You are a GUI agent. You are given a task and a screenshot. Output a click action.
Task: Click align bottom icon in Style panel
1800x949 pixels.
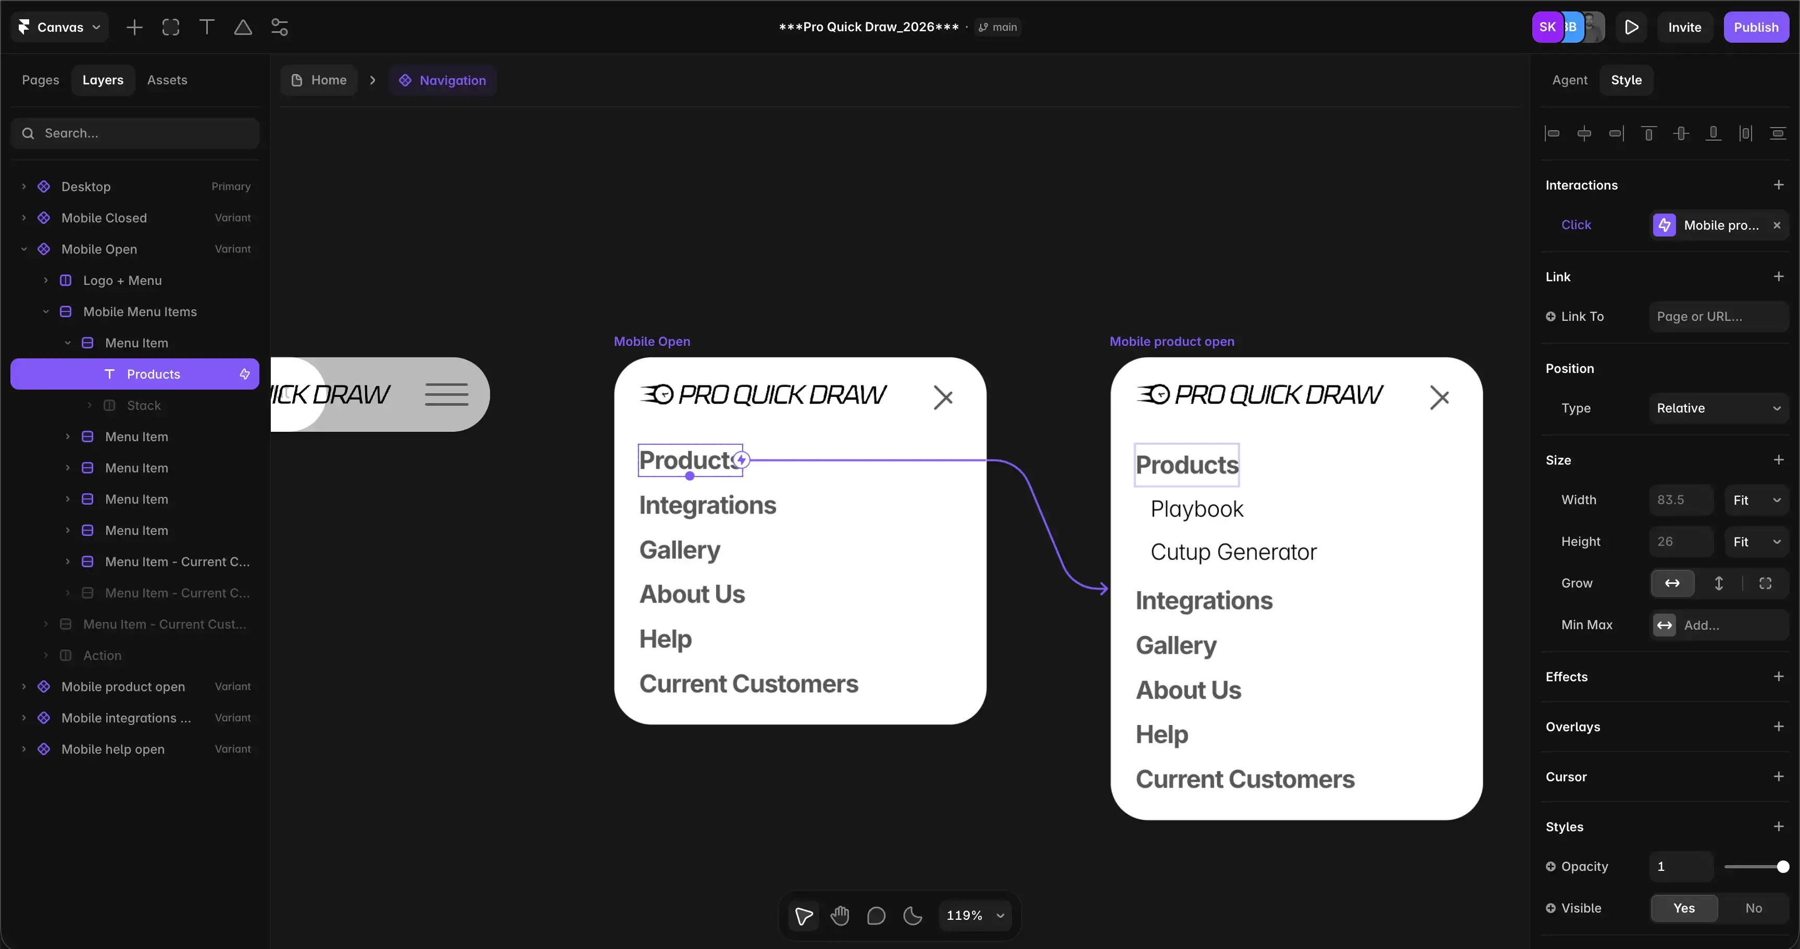1714,133
